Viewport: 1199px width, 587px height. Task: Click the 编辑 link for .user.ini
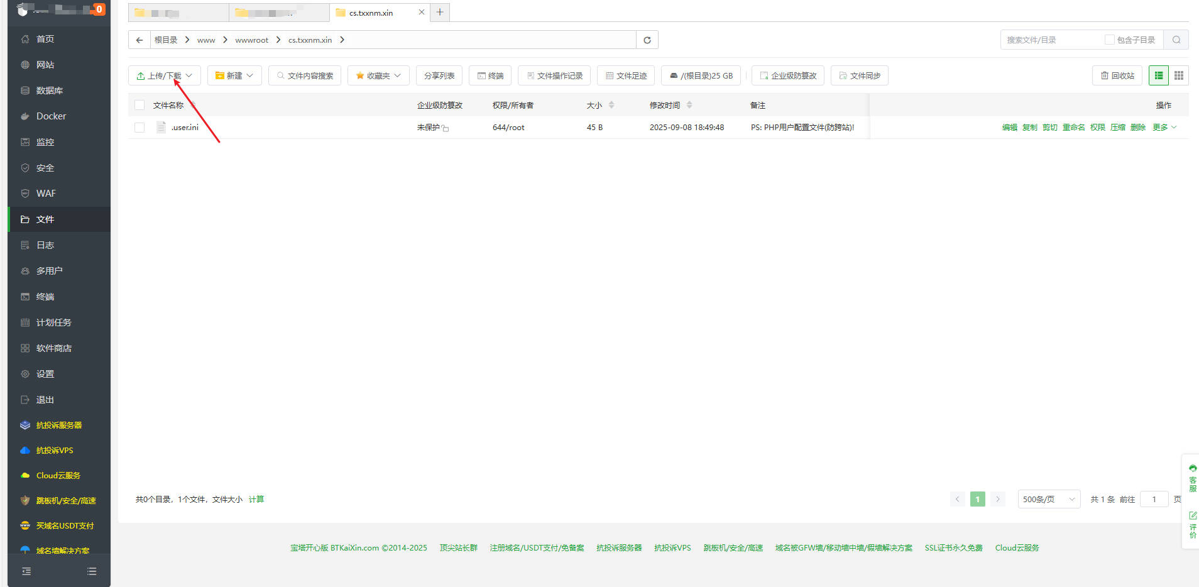pos(1009,128)
